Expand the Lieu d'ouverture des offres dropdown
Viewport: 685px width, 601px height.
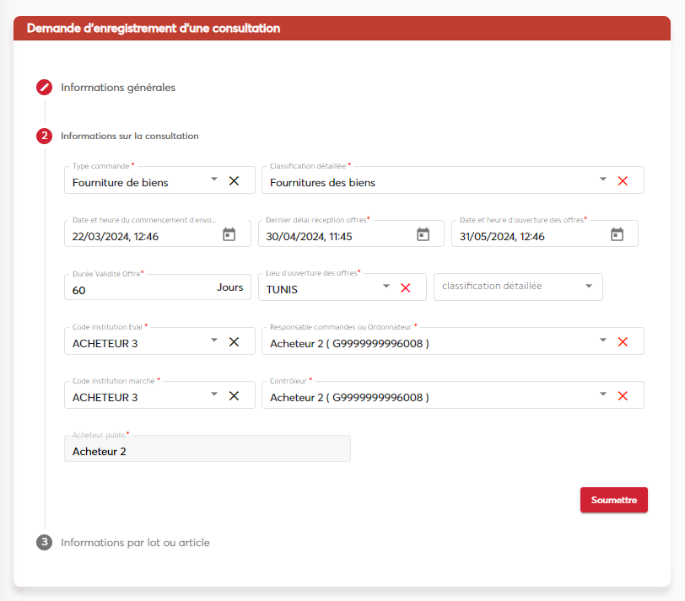(x=386, y=287)
